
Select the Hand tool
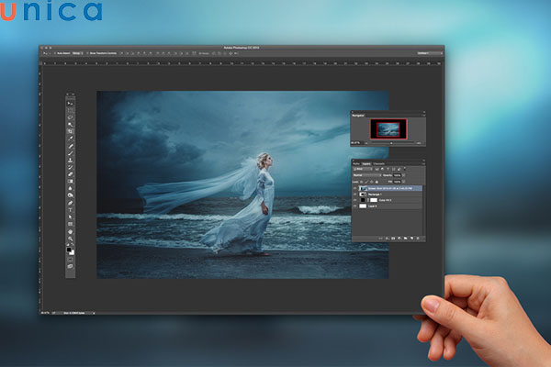point(71,232)
